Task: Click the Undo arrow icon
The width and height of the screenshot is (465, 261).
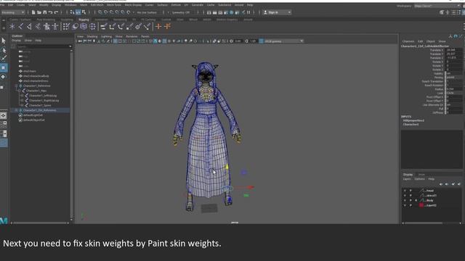Action: (50, 12)
